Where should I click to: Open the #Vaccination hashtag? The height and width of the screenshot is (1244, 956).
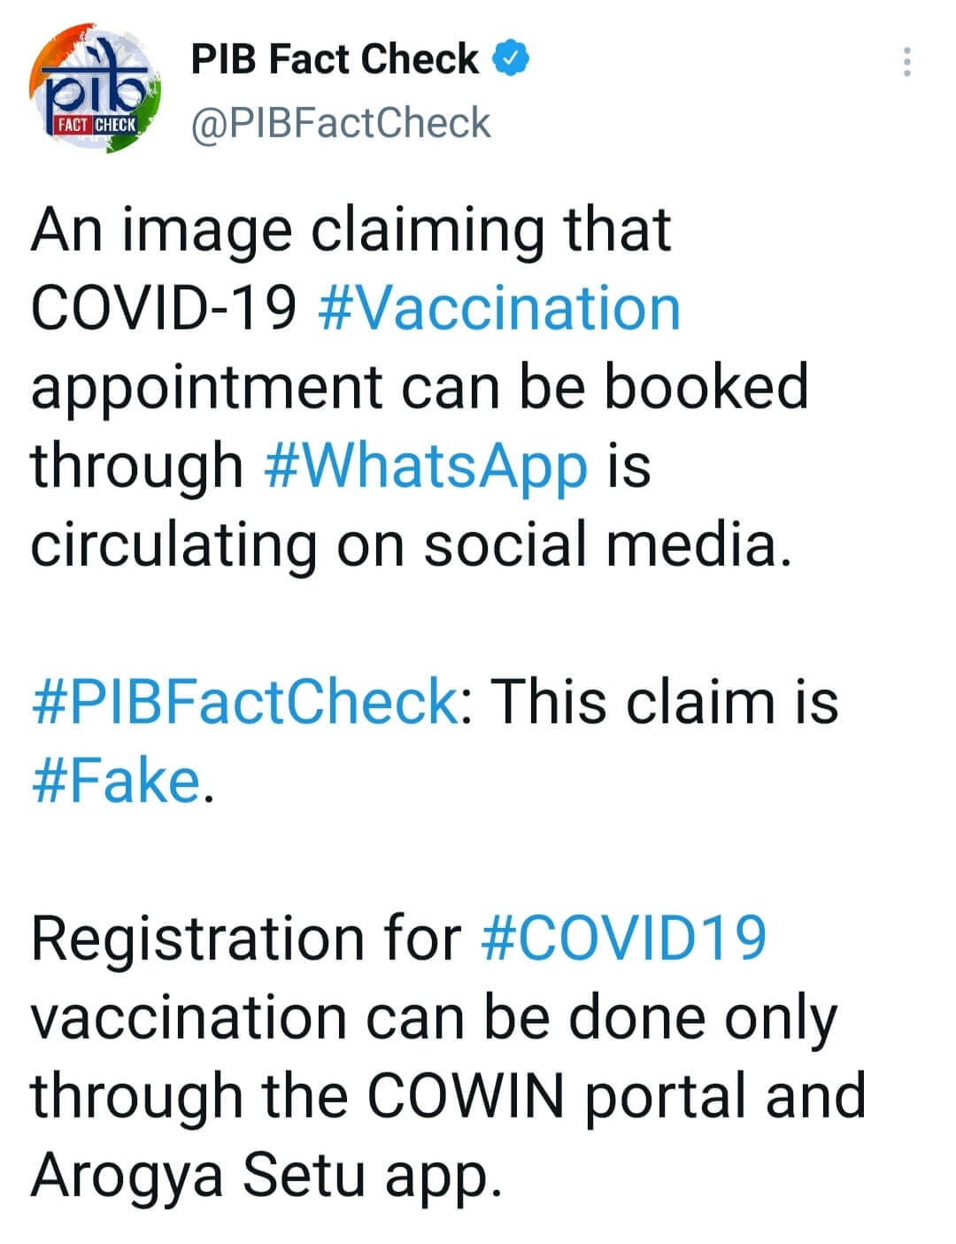498,308
